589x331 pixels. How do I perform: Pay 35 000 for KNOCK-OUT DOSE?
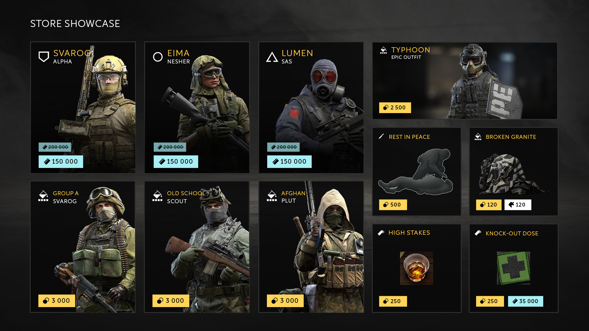pyautogui.click(x=525, y=301)
